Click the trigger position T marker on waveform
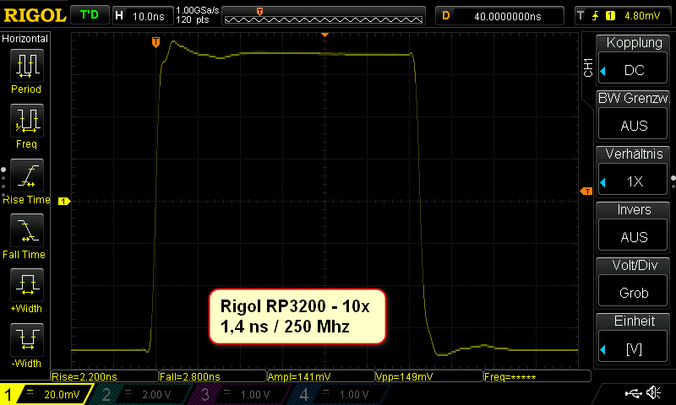The image size is (676, 405). coord(155,42)
